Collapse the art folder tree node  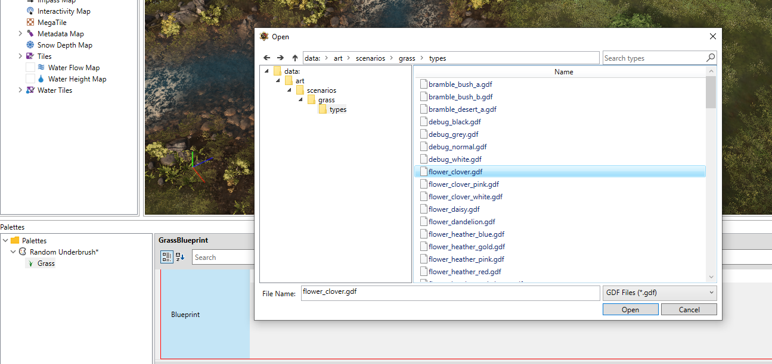click(x=278, y=81)
